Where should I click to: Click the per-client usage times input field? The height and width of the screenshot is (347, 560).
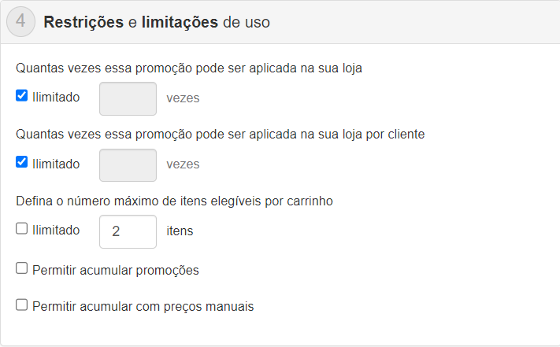(128, 165)
